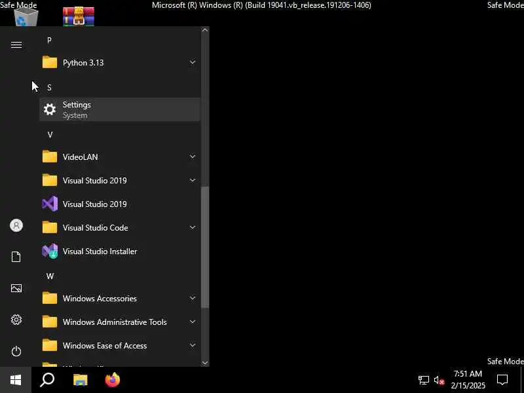Launch Visual Studio Installer
Screen dimensions: 524x393
(120, 251)
